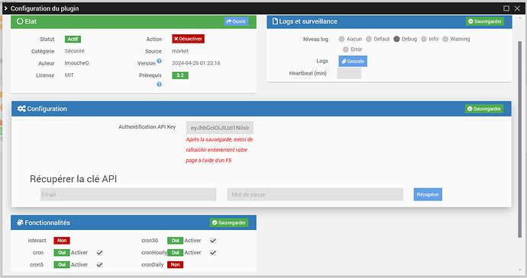Choose the Warning log level
527x278 pixels.
[445, 40]
